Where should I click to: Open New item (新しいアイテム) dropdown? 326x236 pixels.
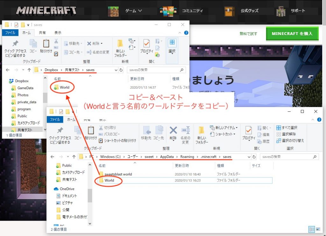coord(223,128)
